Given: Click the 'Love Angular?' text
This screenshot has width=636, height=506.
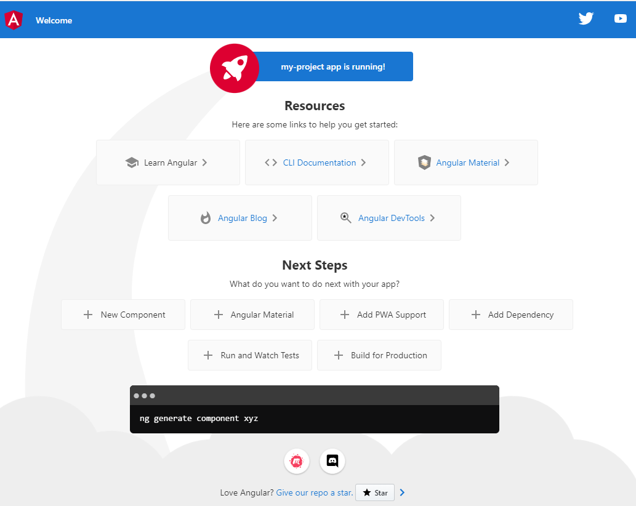Looking at the screenshot, I should pos(247,492).
